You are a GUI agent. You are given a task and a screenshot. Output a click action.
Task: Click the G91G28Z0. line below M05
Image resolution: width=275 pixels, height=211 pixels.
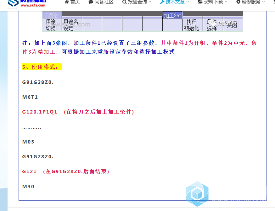pos(38,156)
